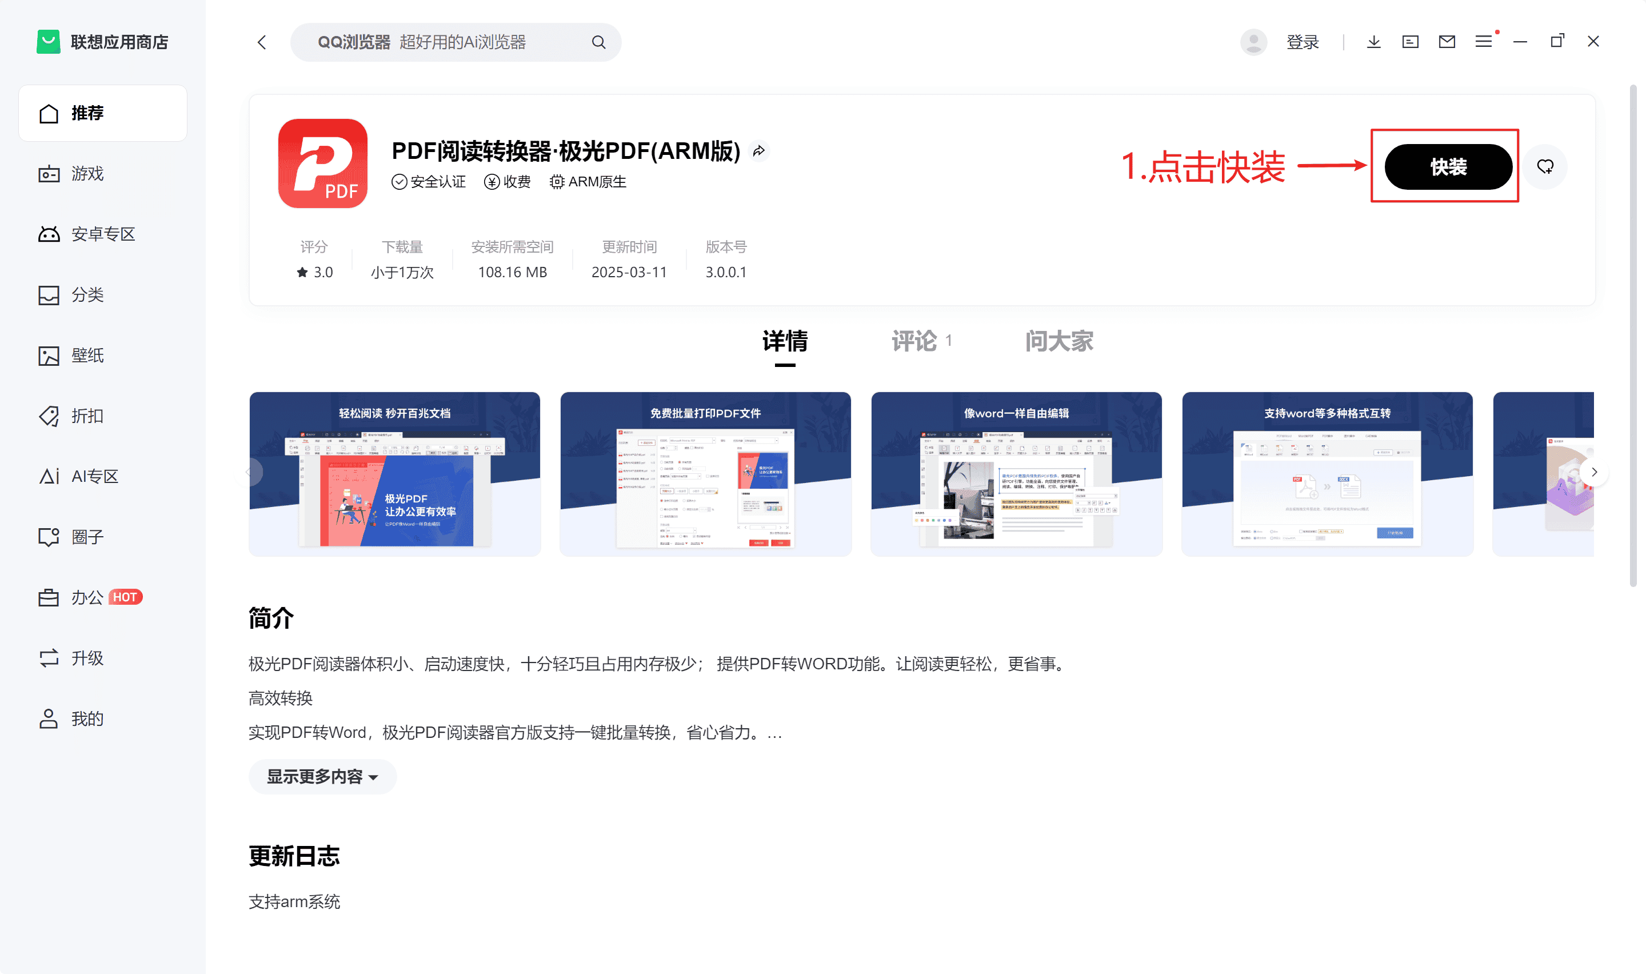1646x974 pixels.
Task: Click the HOT badge next to 办公
Action: tap(125, 597)
